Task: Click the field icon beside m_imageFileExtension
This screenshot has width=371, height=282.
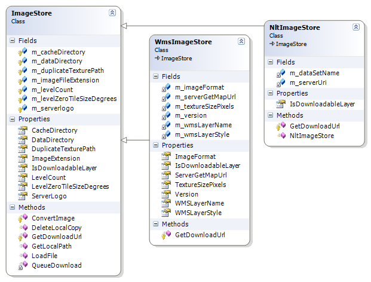Action: pyautogui.click(x=23, y=80)
